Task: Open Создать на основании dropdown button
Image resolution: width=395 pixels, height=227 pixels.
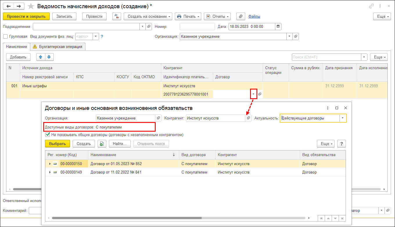Action: tap(148, 16)
